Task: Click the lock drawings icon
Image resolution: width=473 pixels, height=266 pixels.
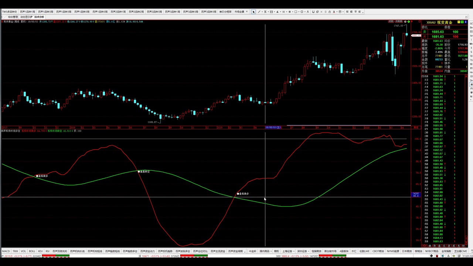Action: pos(330,12)
